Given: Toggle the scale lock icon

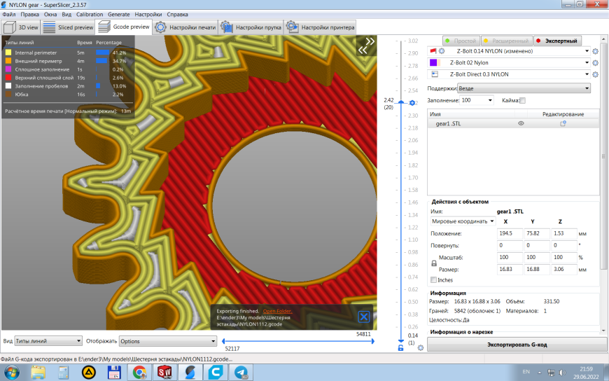Looking at the screenshot, I should coord(434,263).
